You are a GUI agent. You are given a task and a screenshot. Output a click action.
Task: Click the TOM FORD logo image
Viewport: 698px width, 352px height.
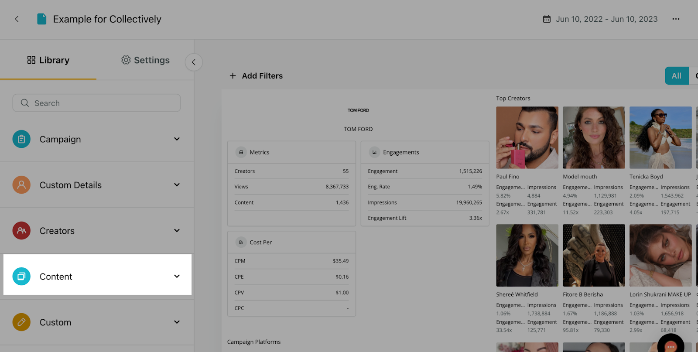coord(358,110)
